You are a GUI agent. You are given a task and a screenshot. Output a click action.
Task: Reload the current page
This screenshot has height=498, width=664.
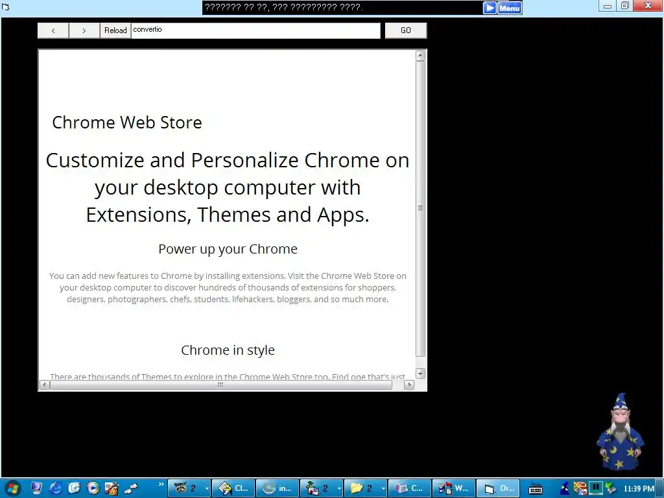pyautogui.click(x=115, y=30)
